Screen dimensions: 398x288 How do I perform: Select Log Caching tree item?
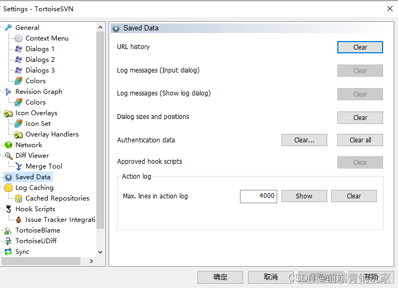(x=34, y=188)
